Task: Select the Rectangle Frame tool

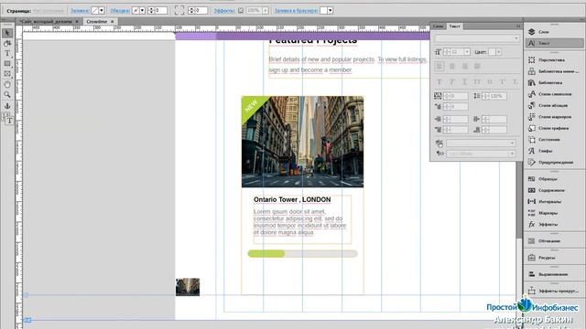Action: coord(7,74)
